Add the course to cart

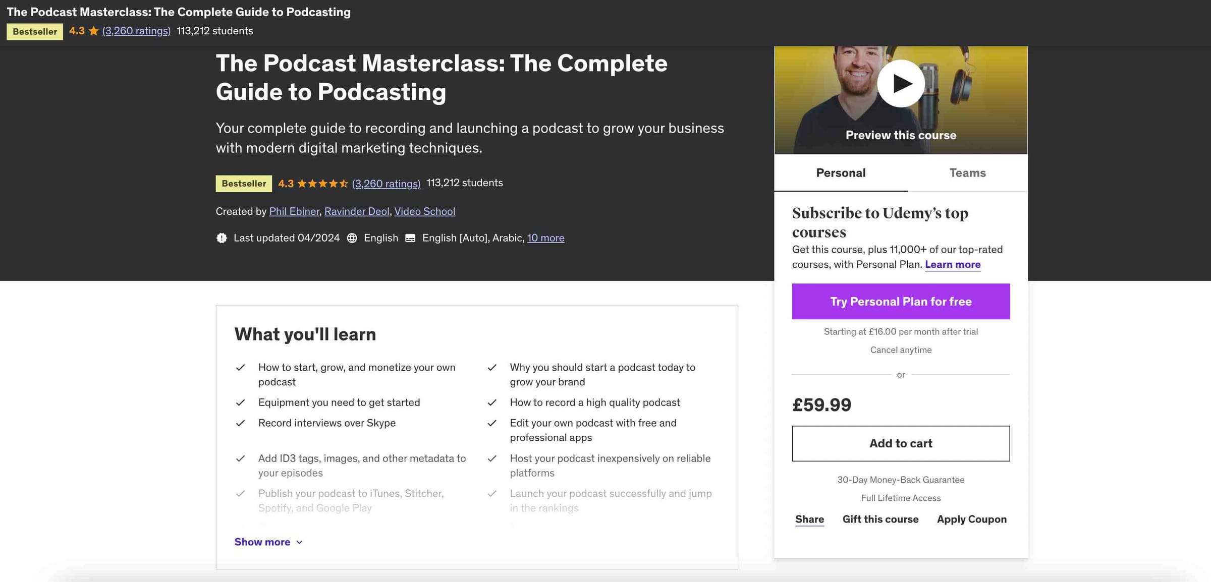click(x=901, y=443)
